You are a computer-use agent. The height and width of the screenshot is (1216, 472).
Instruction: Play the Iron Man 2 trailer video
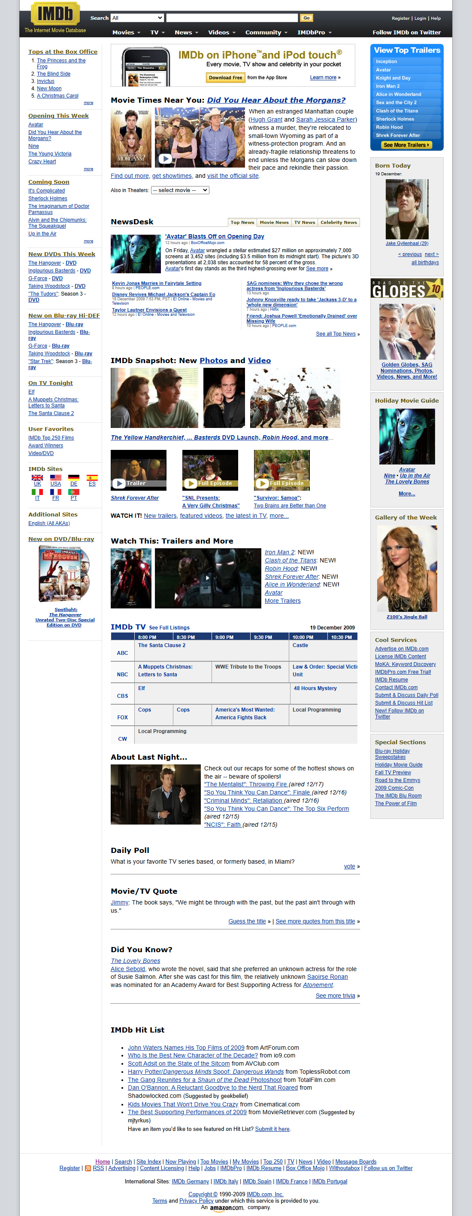pos(208,578)
